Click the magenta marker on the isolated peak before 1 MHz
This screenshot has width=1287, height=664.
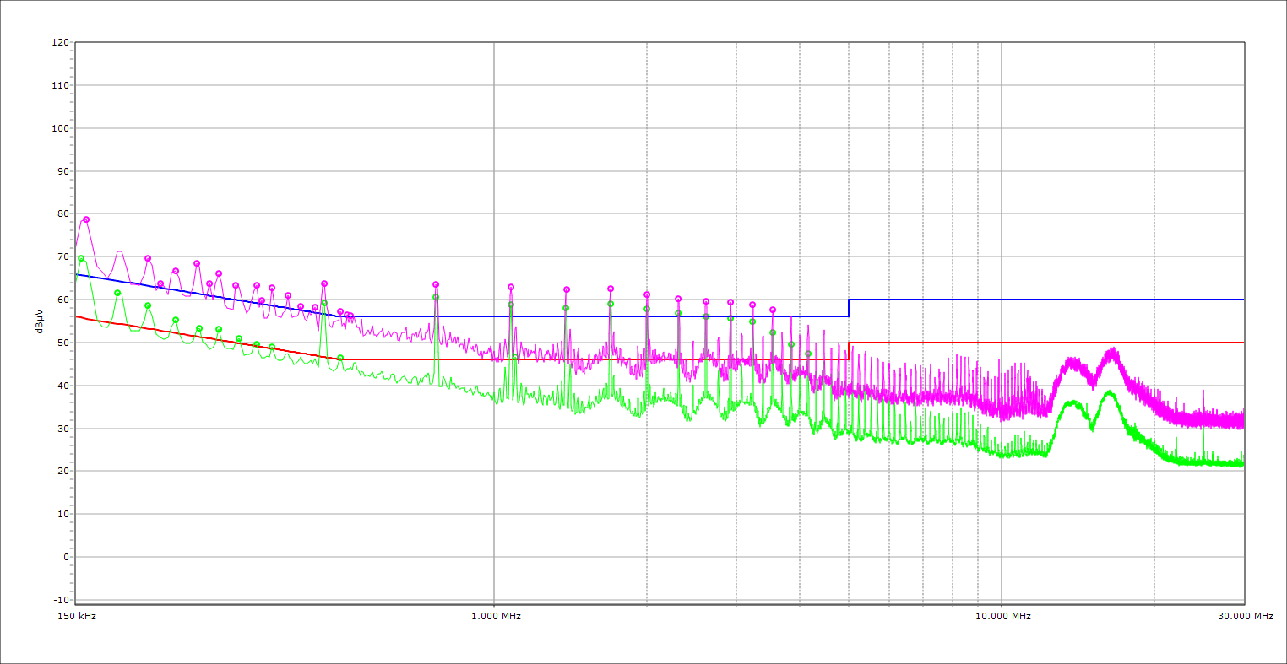click(436, 284)
